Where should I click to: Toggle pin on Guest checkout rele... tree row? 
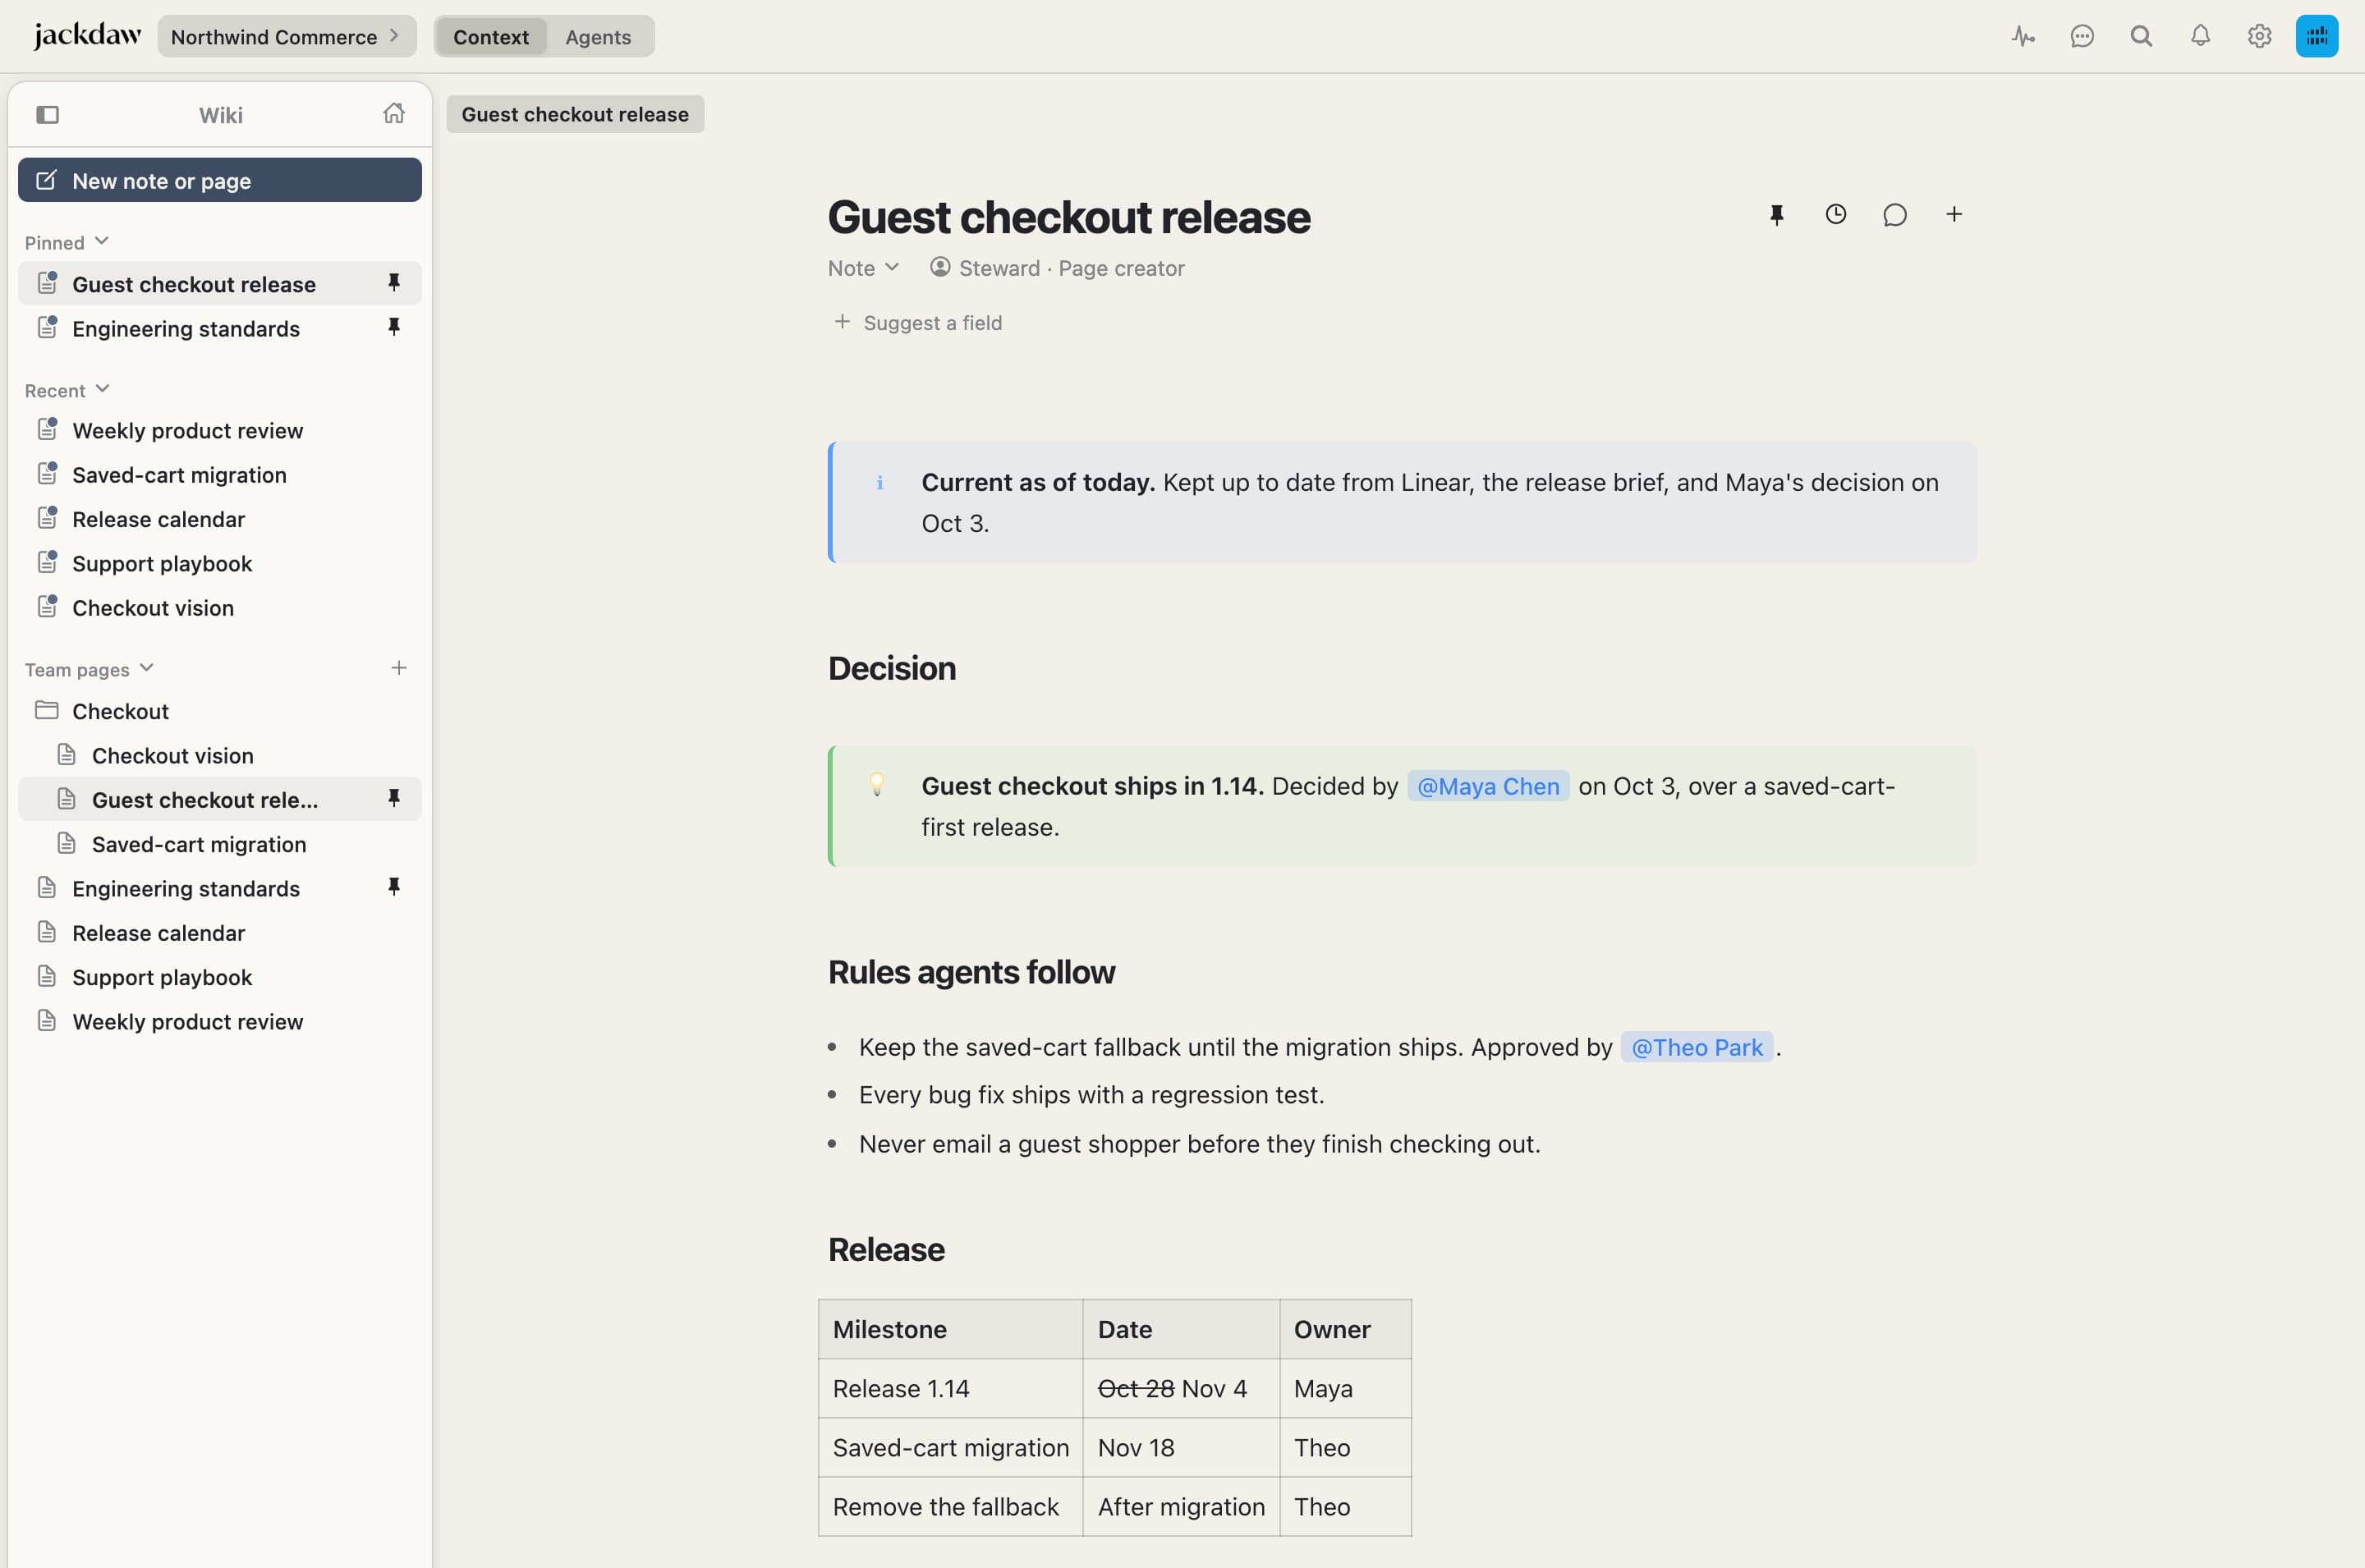(394, 798)
